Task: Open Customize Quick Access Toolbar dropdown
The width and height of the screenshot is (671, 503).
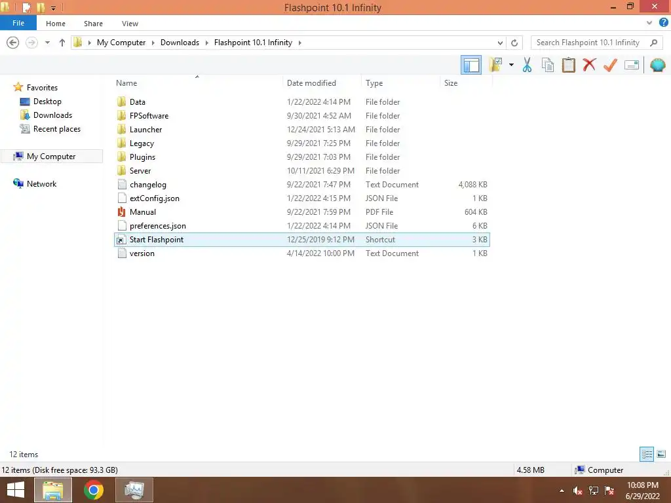Action: (54, 8)
